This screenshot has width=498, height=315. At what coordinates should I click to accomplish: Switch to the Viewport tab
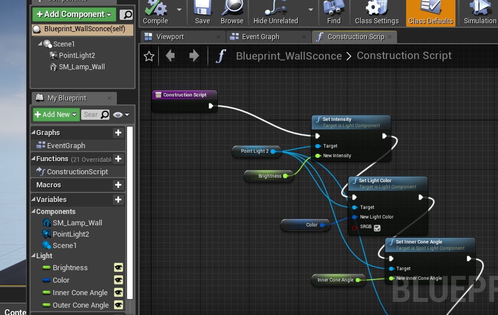click(170, 37)
